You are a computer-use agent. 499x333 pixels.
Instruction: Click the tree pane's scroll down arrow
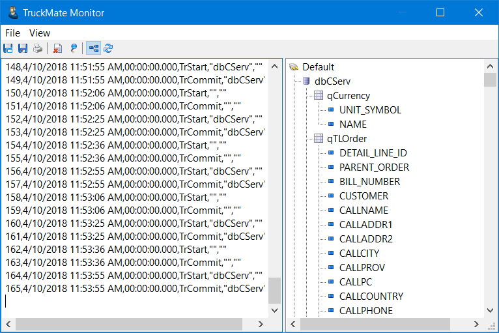click(490, 311)
